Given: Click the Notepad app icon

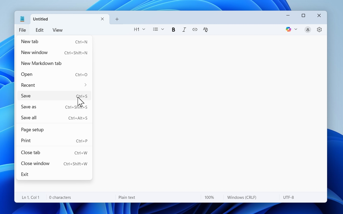Looking at the screenshot, I should tap(22, 19).
